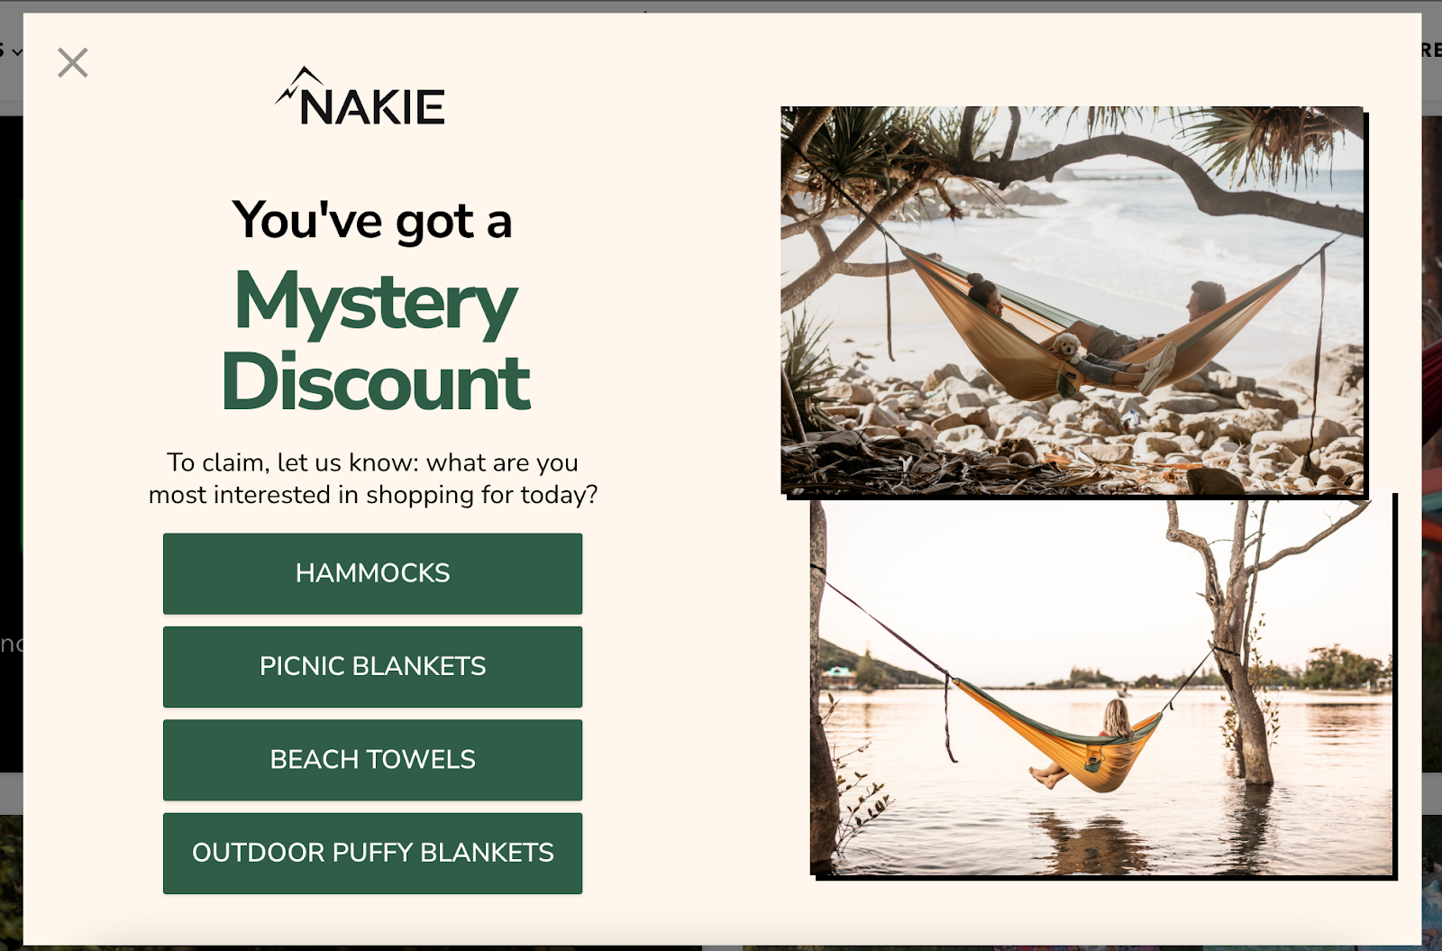Expand the nav dropdown chevron behind popup
The height and width of the screenshot is (951, 1442).
[17, 52]
